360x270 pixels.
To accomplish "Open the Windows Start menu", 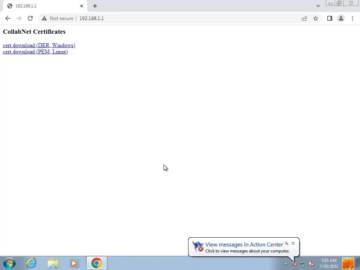I will (x=9, y=263).
